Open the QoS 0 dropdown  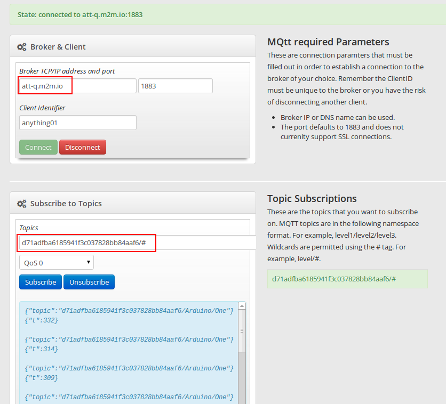click(56, 262)
